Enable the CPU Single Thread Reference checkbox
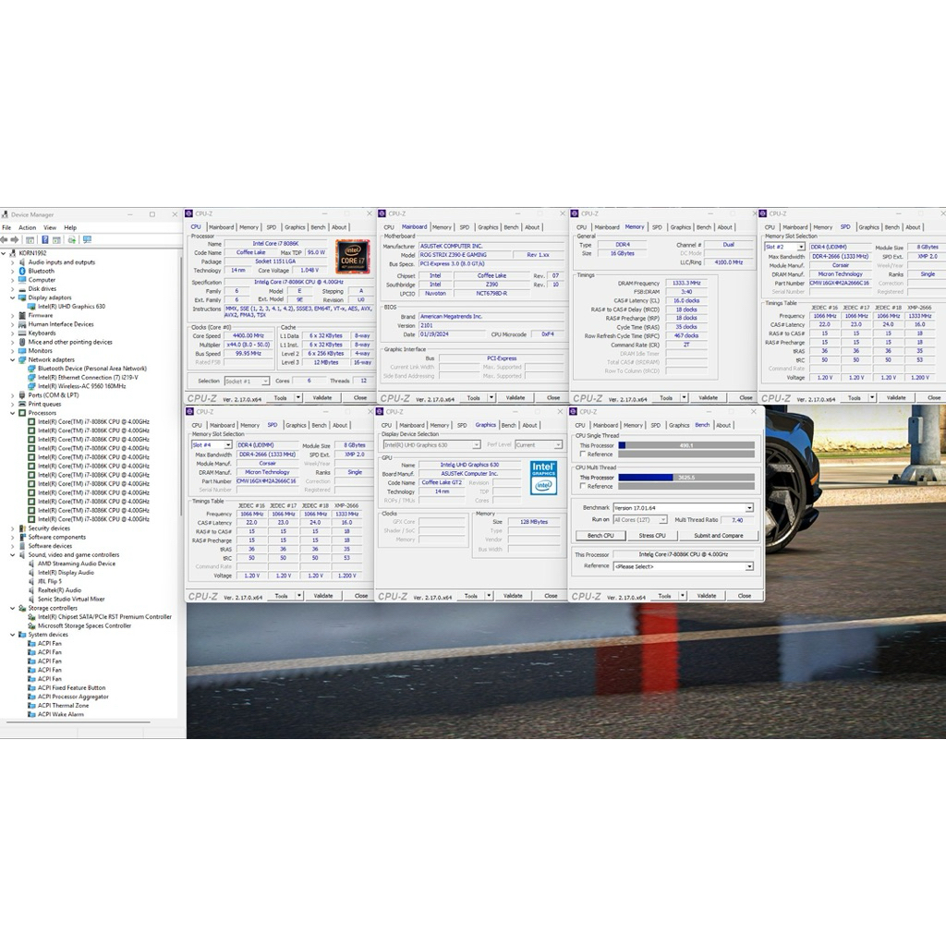The width and height of the screenshot is (946, 946). 582,455
